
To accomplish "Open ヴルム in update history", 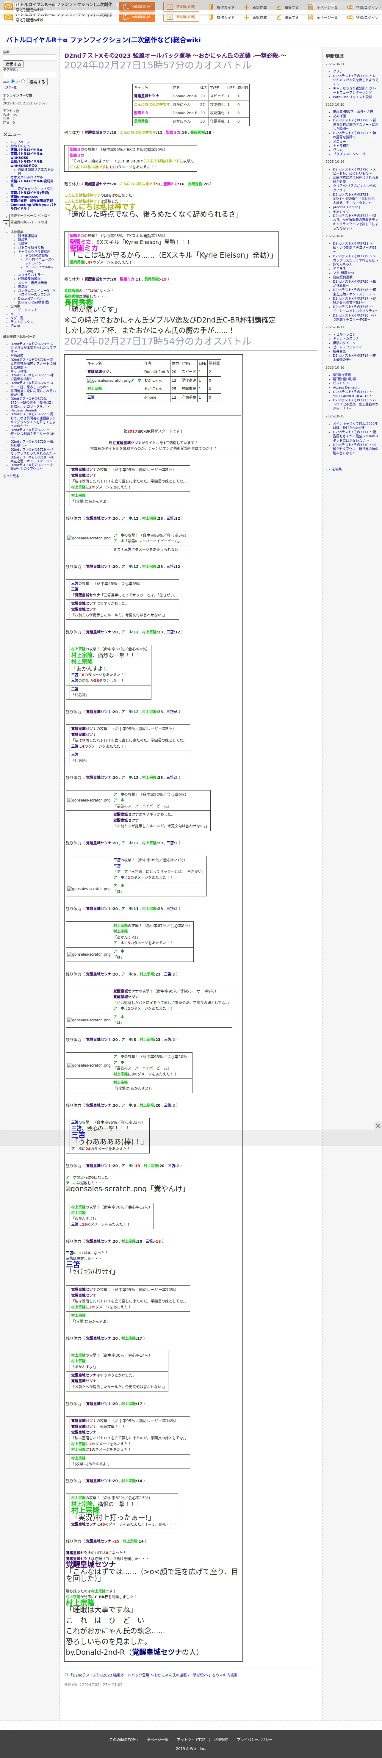I will [338, 150].
